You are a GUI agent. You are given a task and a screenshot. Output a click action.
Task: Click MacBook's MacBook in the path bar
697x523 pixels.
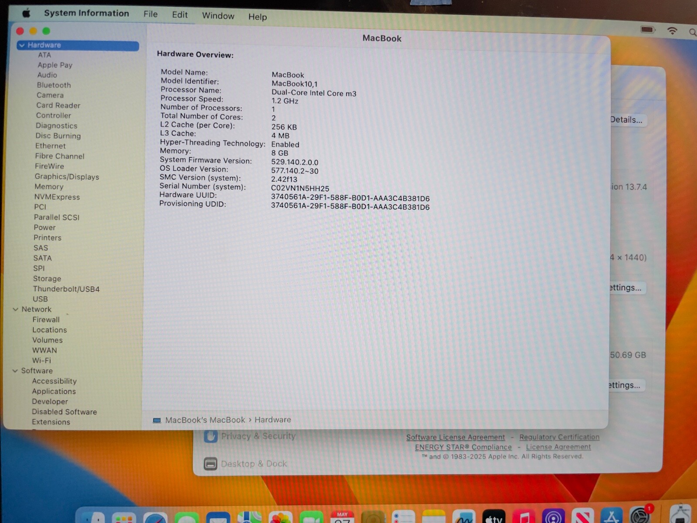[205, 420]
